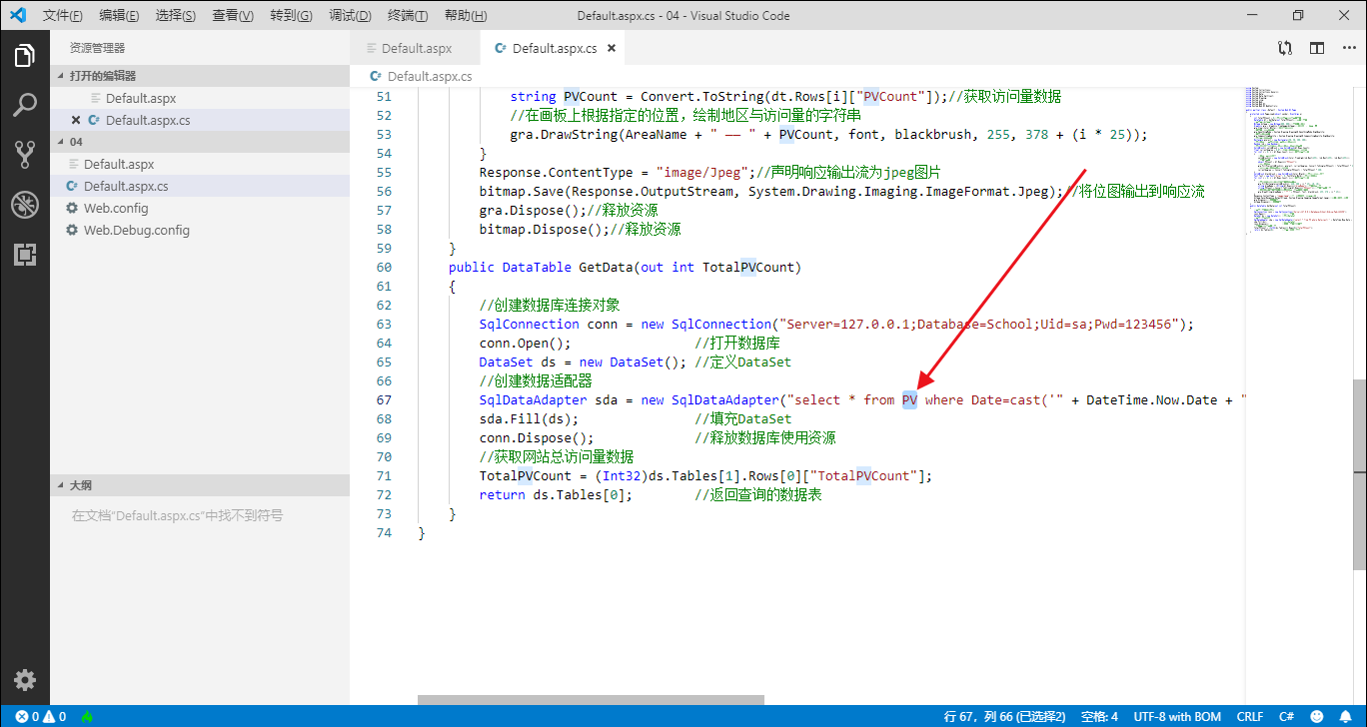Close Default.aspx.cs in open editors list
1367x727 pixels.
(76, 120)
